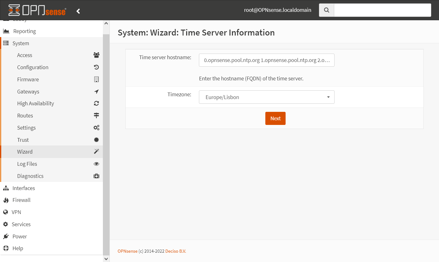Click the Deciso B.V. link
The image size is (439, 262).
(176, 251)
